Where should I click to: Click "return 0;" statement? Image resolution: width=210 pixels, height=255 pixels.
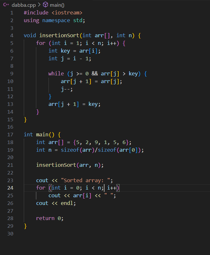coord(50,218)
